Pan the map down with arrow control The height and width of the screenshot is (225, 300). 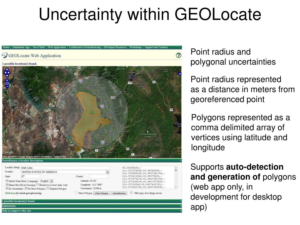click(x=7, y=76)
